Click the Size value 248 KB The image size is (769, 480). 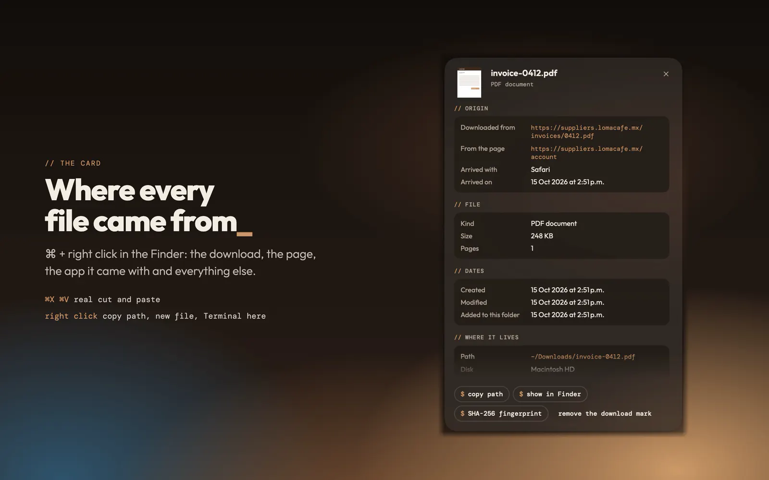pyautogui.click(x=542, y=236)
